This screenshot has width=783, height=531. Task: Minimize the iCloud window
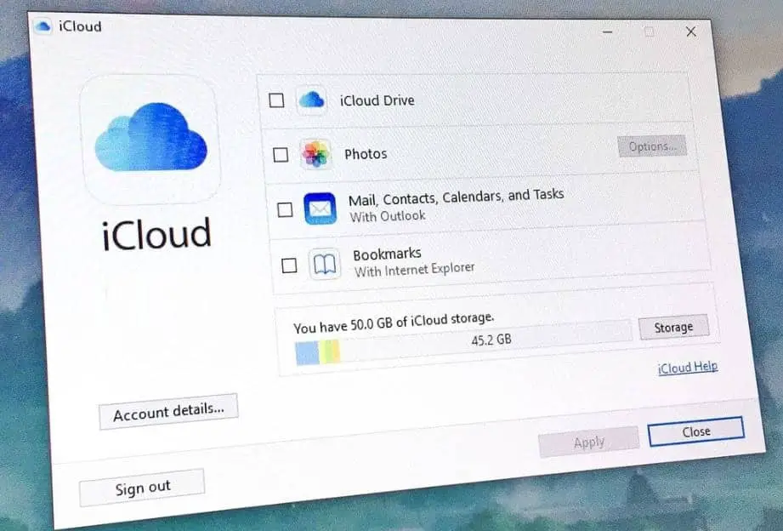click(607, 32)
